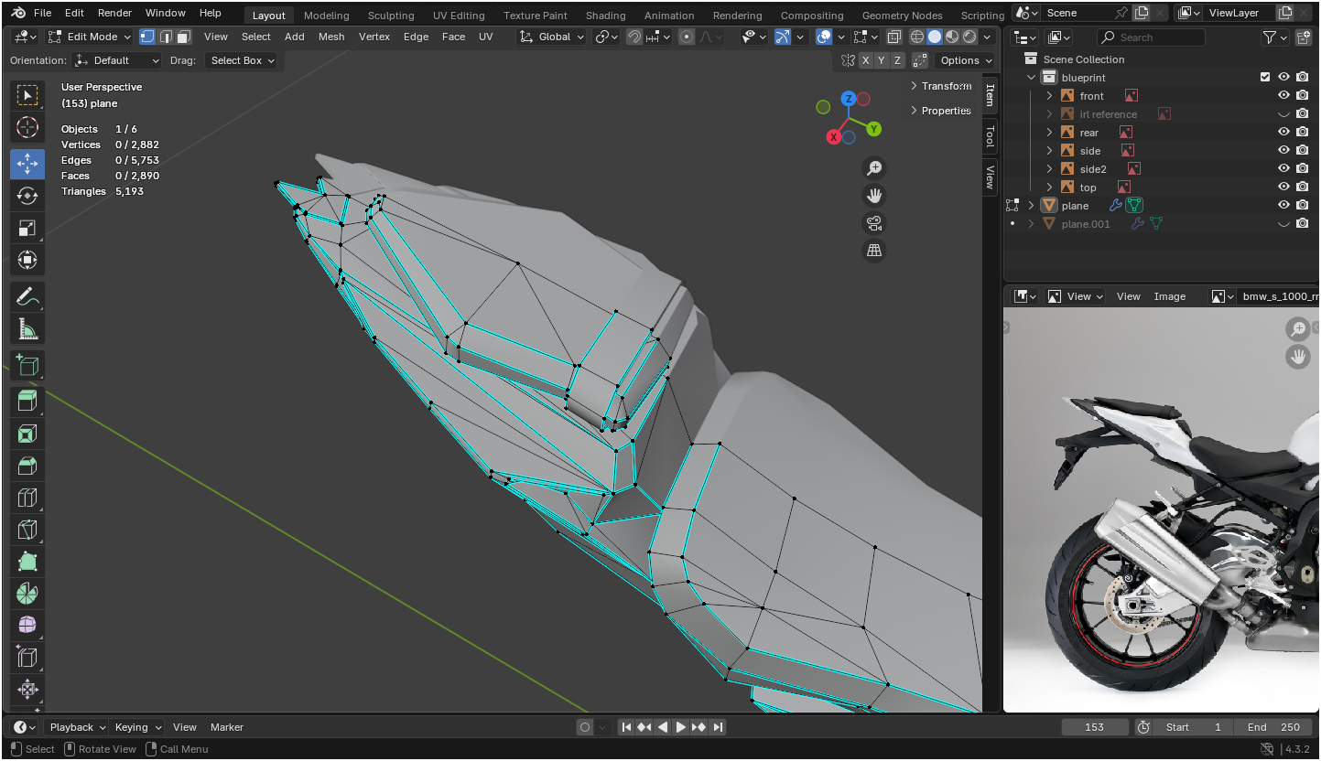Select the Inset Faces tool
The image size is (1321, 761).
click(x=27, y=434)
